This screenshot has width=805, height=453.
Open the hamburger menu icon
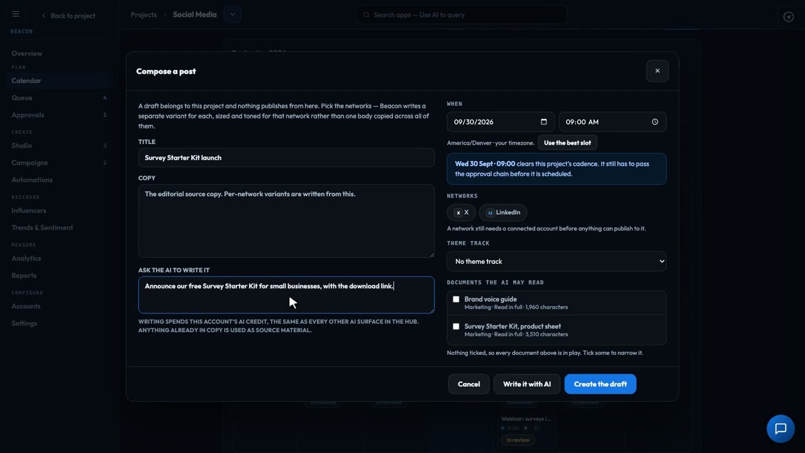16,14
